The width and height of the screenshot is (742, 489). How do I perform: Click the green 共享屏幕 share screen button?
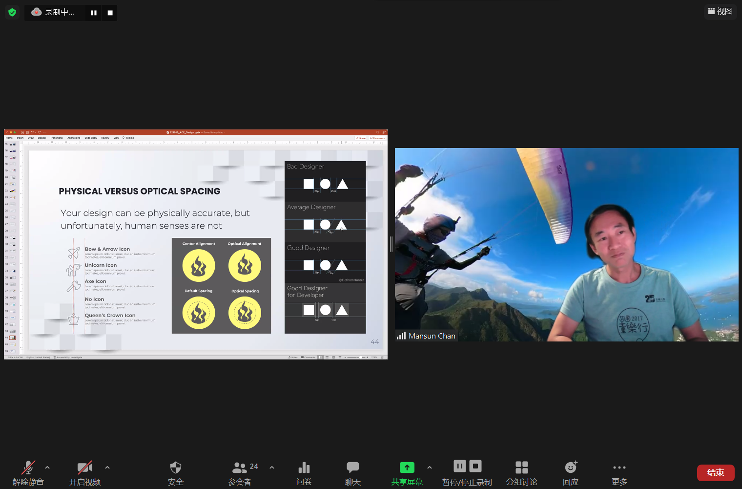pos(407,473)
